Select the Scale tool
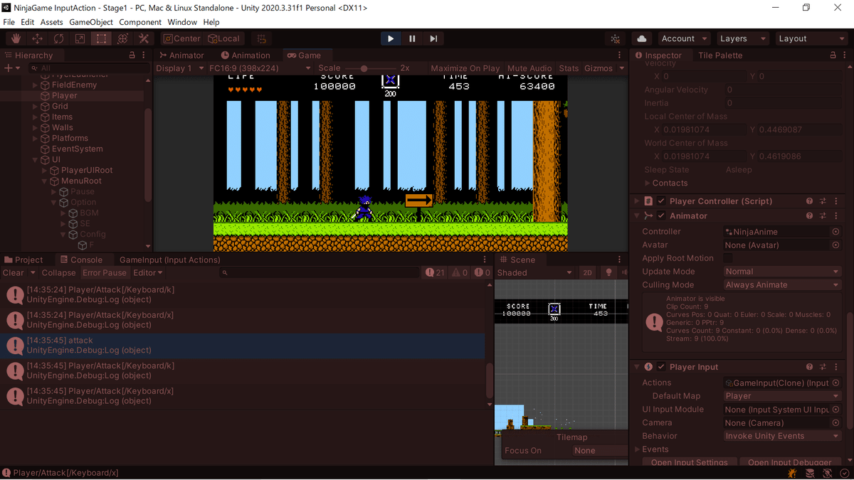Viewport: 854px width, 480px height. coord(80,38)
